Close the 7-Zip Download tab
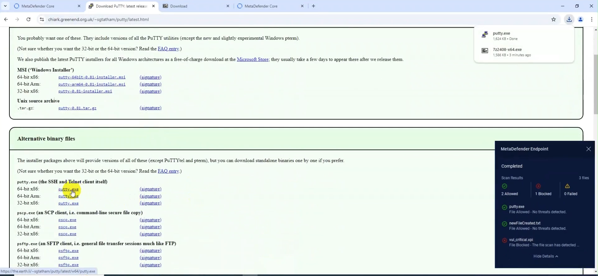This screenshot has width=598, height=276. (228, 6)
